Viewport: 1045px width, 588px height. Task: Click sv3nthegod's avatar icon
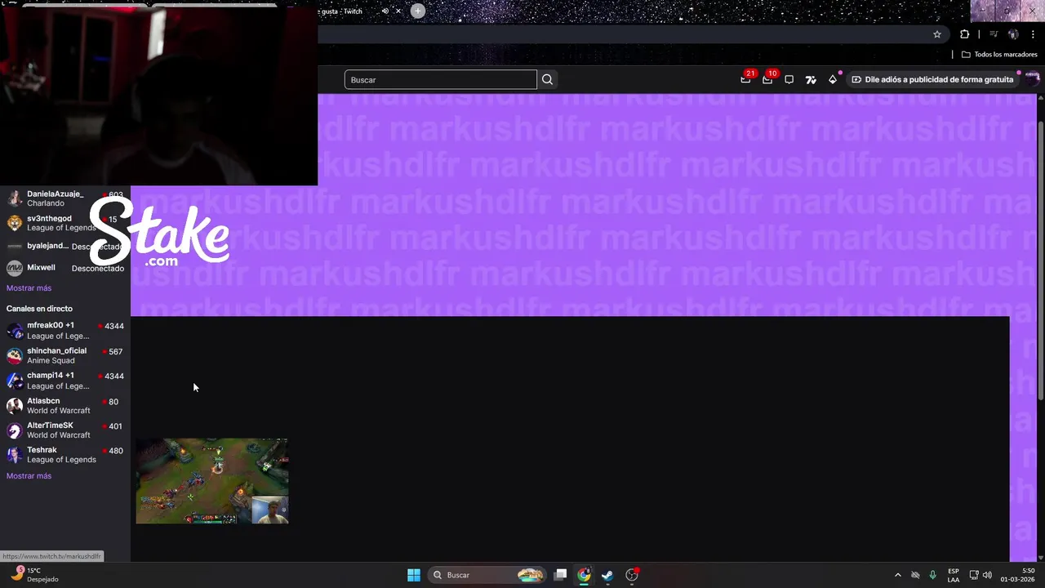point(15,223)
